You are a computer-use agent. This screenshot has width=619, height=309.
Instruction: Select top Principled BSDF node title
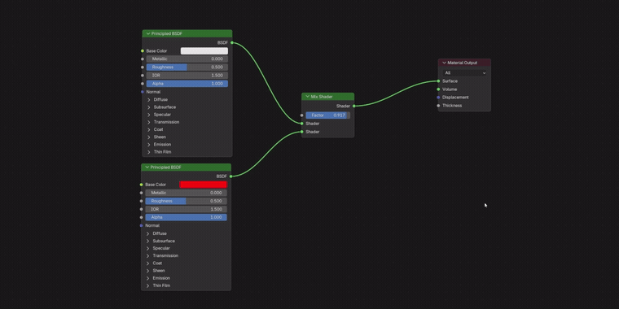click(167, 34)
